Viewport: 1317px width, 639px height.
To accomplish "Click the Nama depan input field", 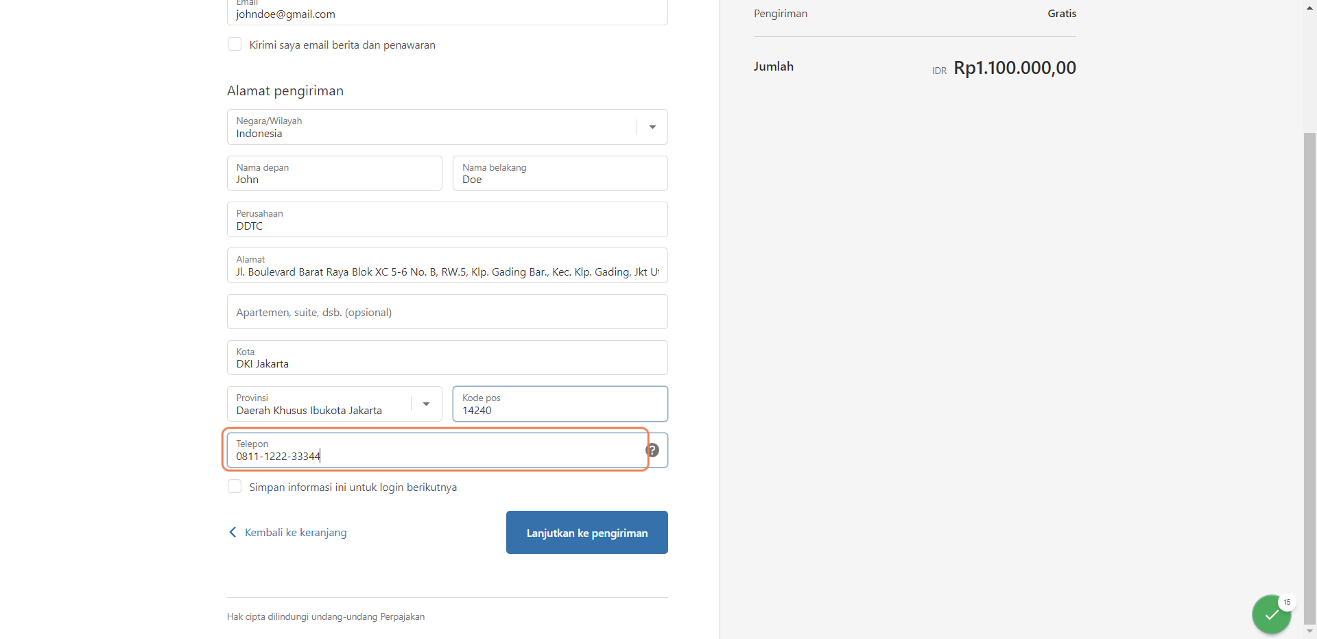I will (335, 173).
